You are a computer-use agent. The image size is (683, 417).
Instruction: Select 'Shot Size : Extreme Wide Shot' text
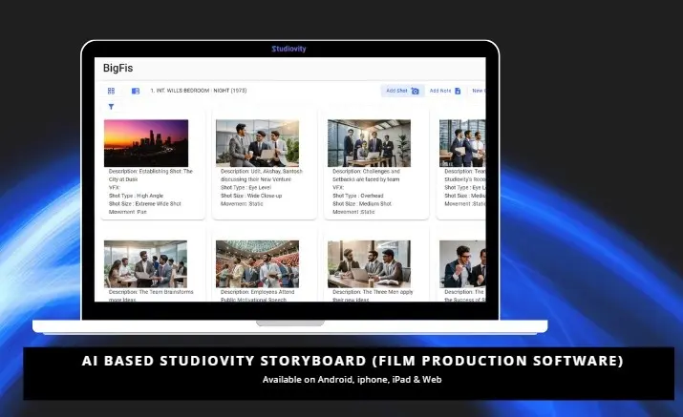click(144, 203)
